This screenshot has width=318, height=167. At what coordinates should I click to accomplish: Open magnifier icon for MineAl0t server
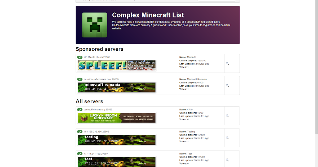pyautogui.click(x=227, y=64)
